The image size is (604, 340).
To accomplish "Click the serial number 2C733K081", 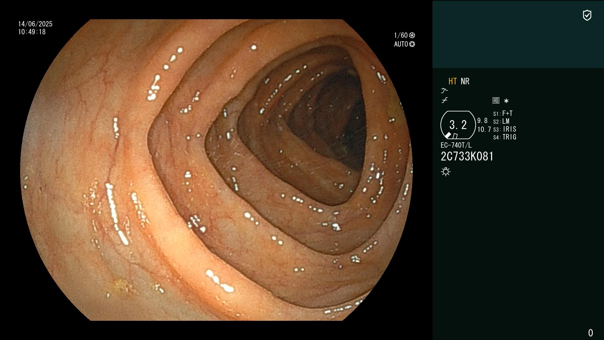I will point(467,156).
